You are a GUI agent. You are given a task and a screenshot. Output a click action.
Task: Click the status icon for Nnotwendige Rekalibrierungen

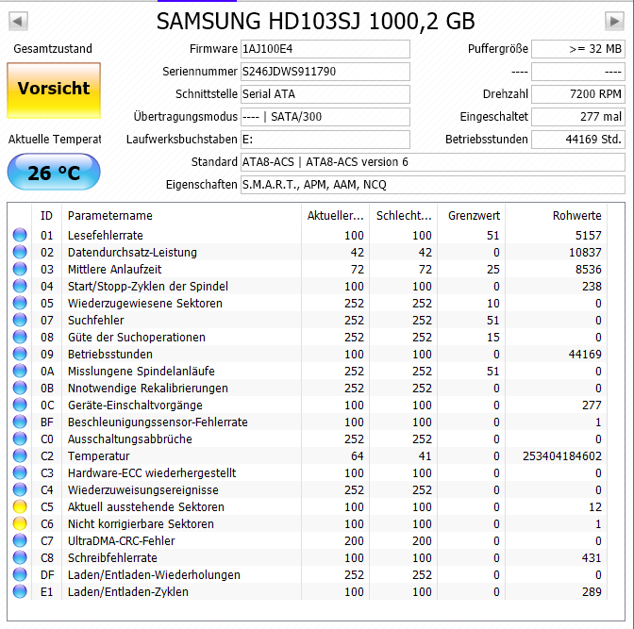click(x=20, y=388)
